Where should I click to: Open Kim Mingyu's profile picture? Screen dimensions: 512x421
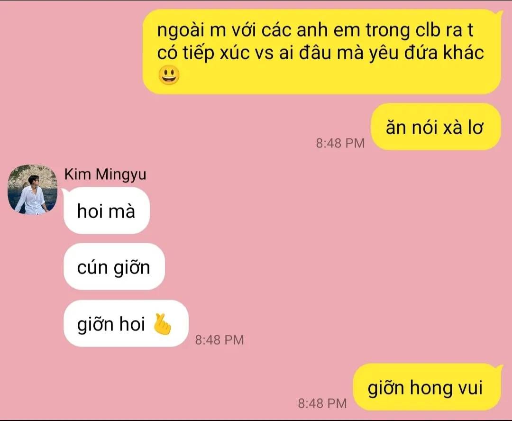(x=32, y=190)
